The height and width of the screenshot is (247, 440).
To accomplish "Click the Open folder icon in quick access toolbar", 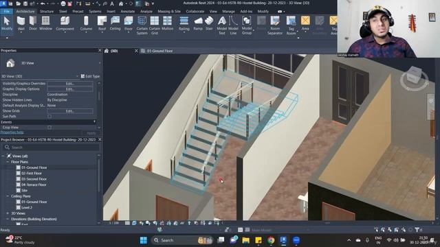I will click(19, 3).
